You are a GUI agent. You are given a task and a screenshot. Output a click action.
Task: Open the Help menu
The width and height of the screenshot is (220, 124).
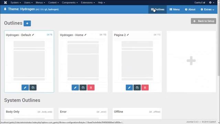click(x=101, y=2)
